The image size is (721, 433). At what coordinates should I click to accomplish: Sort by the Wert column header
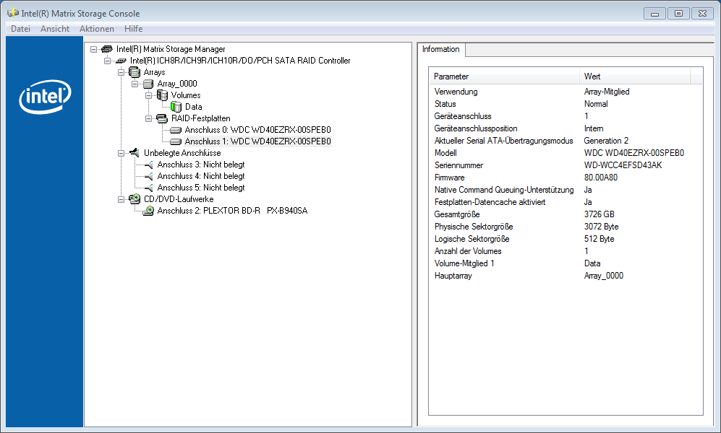pos(635,76)
